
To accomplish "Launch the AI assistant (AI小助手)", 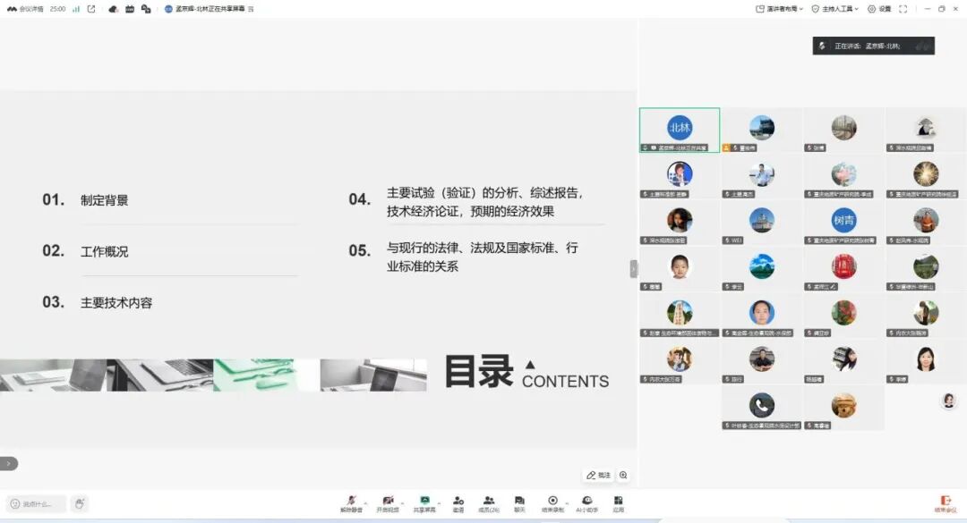I will pos(586,501).
